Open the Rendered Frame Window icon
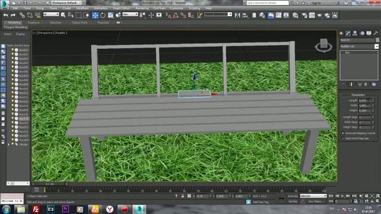381x214 pixels. [312, 15]
